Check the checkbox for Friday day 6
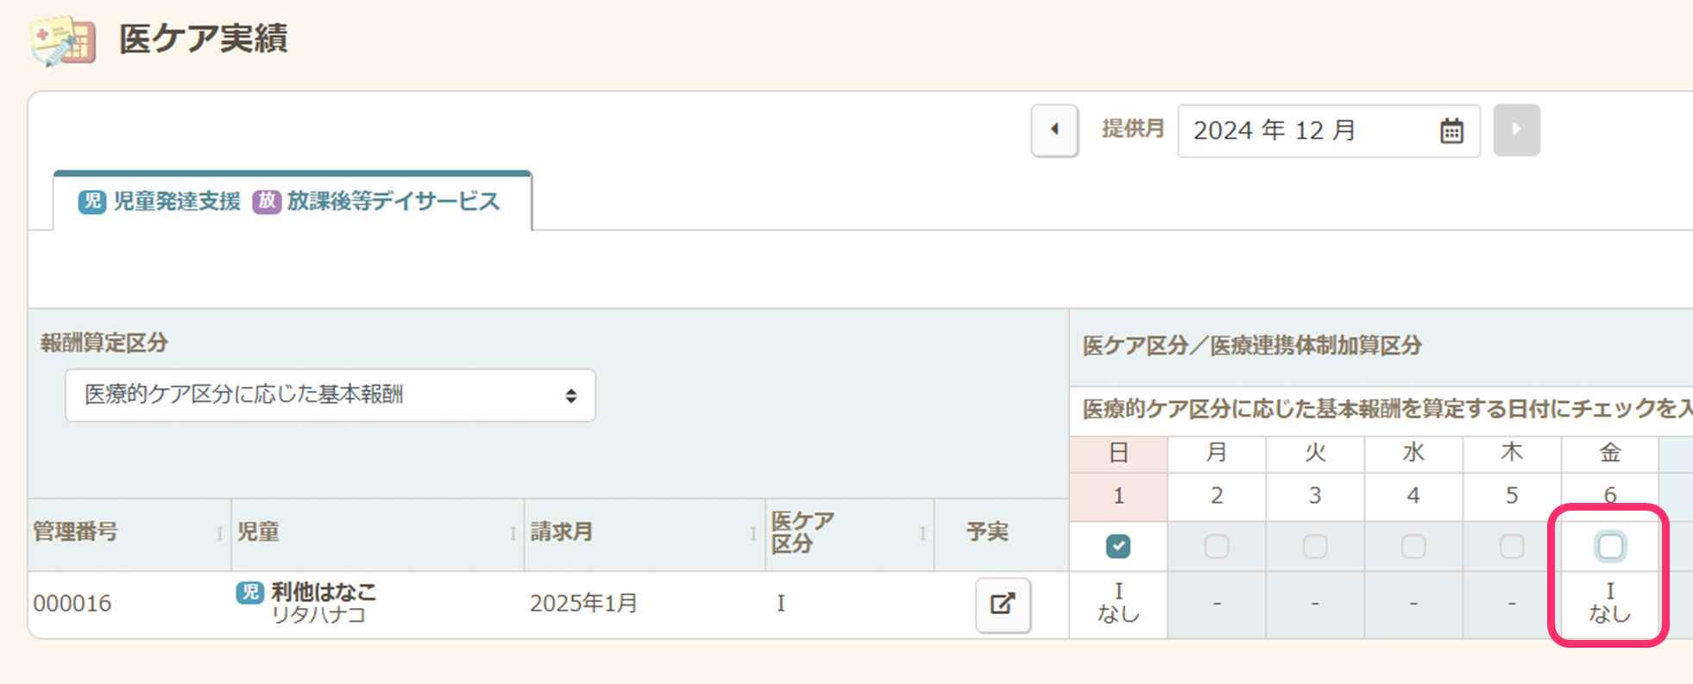Viewport: 1693px width, 684px height. click(1610, 547)
